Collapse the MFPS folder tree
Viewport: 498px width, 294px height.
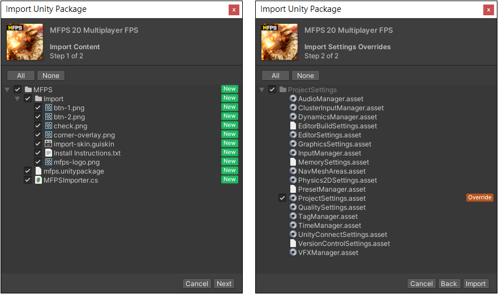(7, 90)
